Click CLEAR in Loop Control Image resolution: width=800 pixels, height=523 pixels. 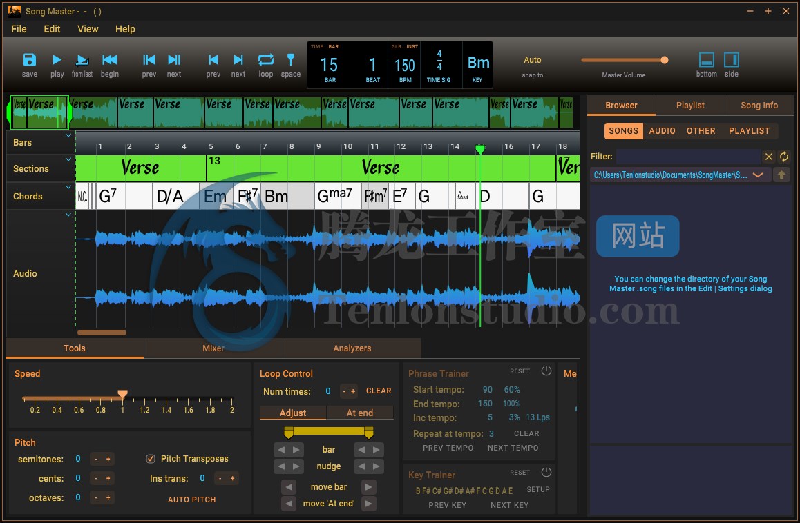pos(379,391)
